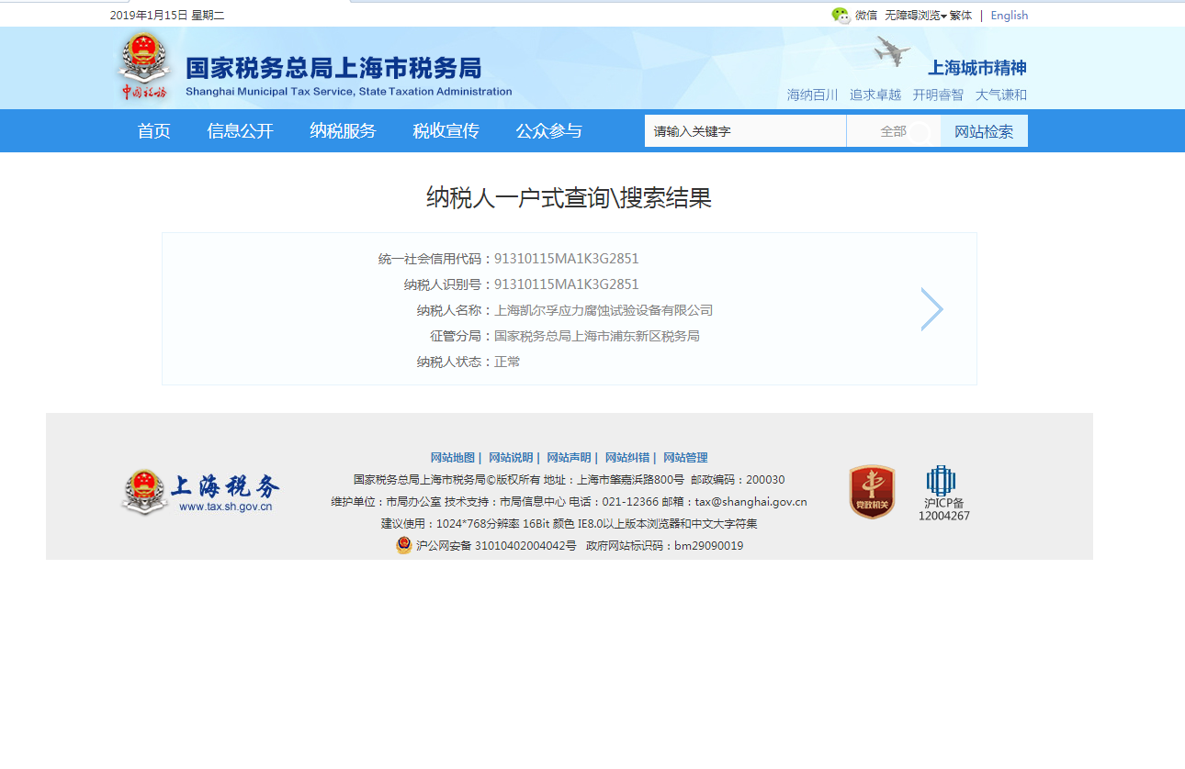This screenshot has height=769, width=1185.
Task: Open the 税收宣传 menu
Action: 446,131
